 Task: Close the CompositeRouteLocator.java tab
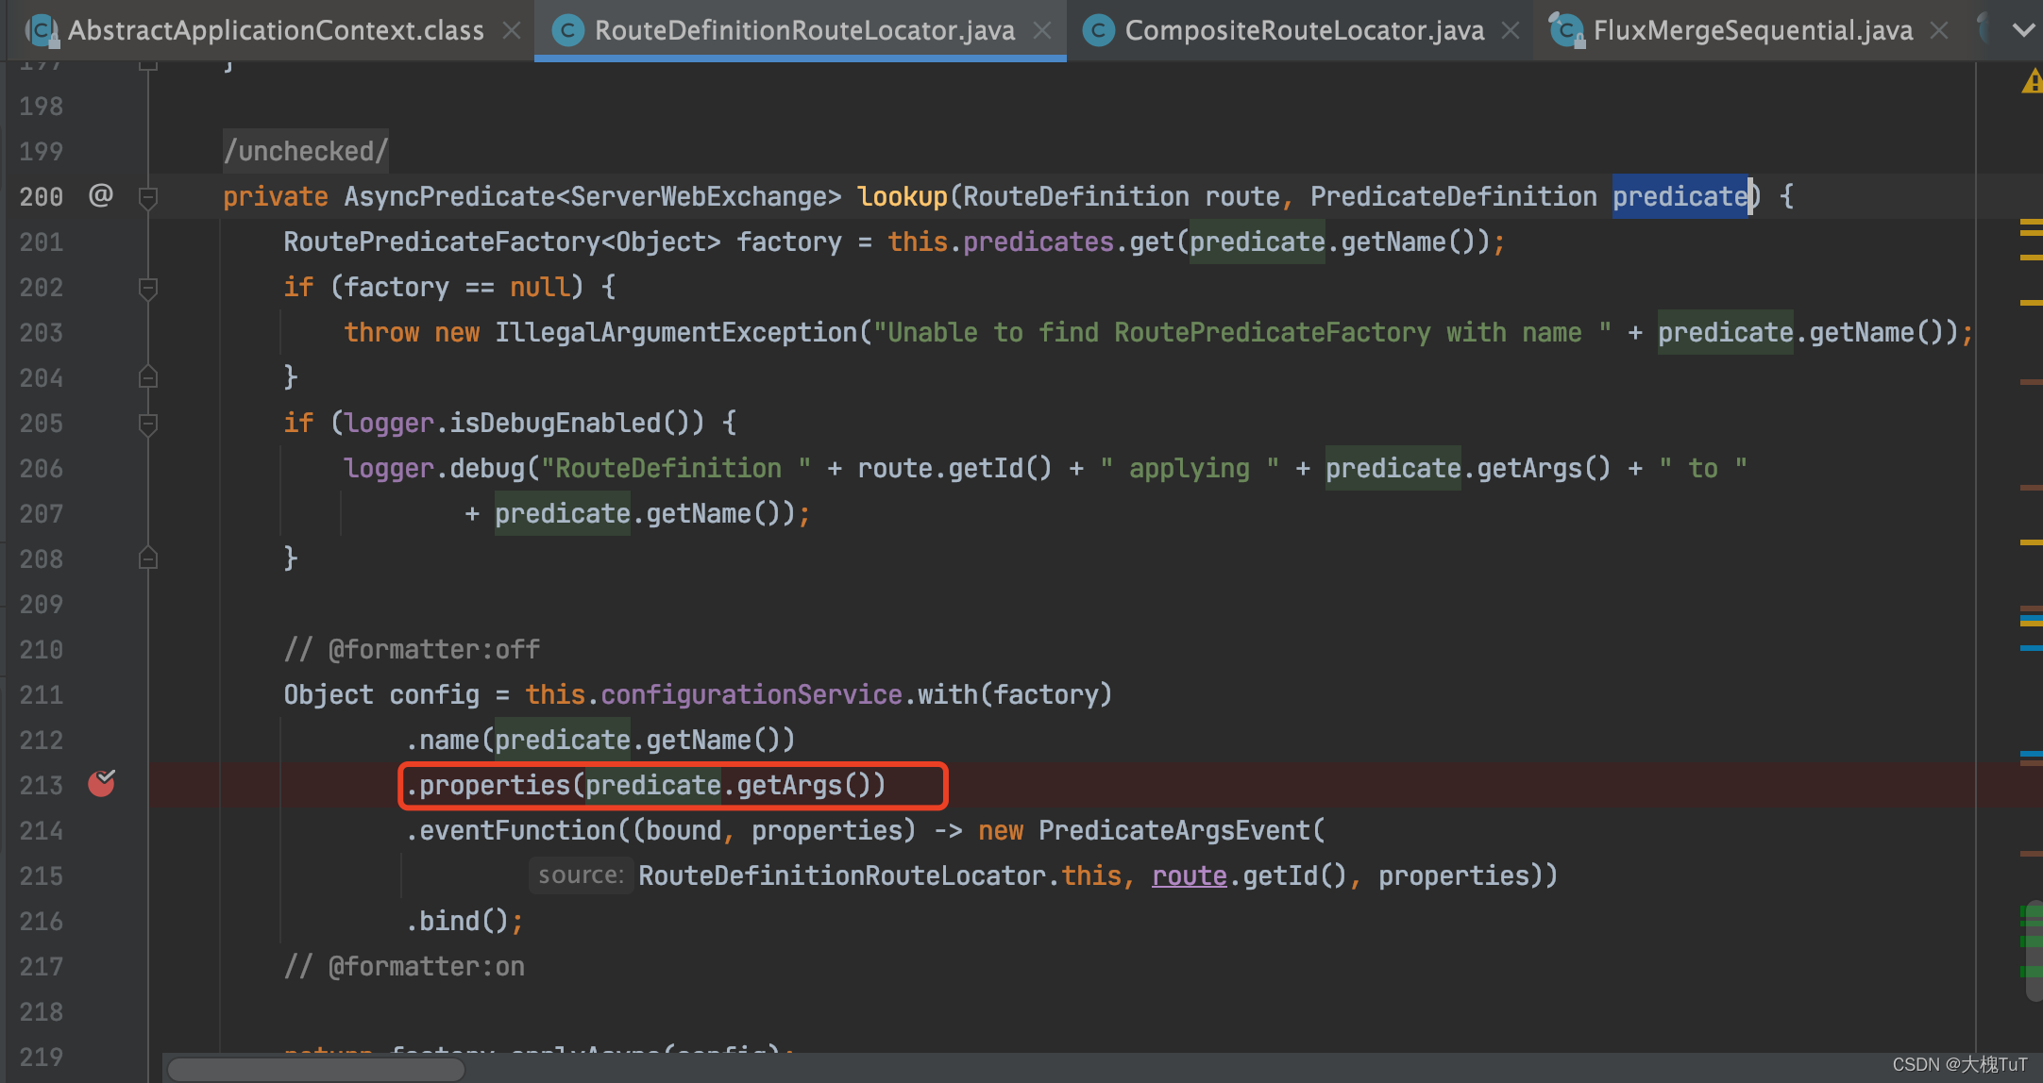[x=1511, y=30]
